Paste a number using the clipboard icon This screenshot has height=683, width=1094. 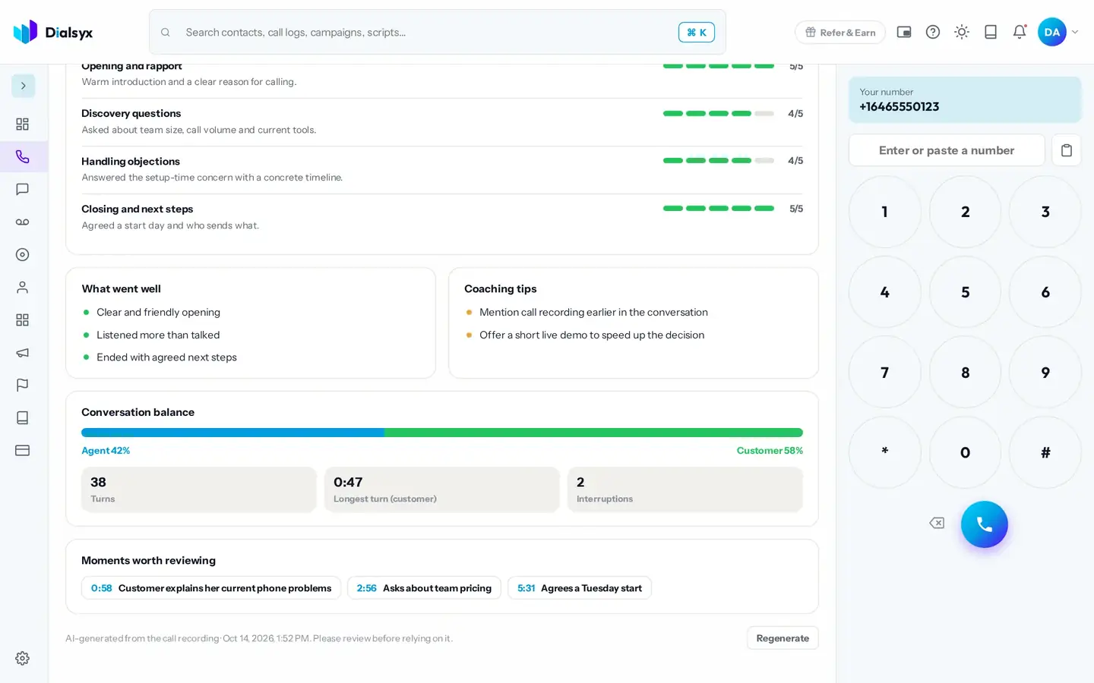point(1067,150)
